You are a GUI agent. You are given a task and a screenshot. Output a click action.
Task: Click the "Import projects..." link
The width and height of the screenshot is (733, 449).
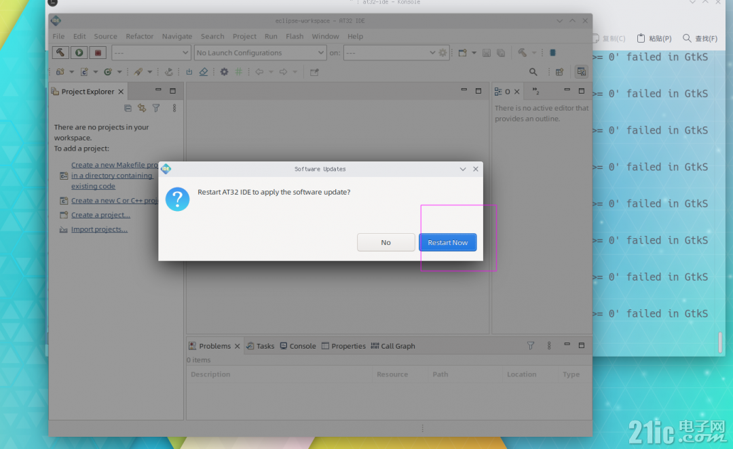pyautogui.click(x=99, y=229)
